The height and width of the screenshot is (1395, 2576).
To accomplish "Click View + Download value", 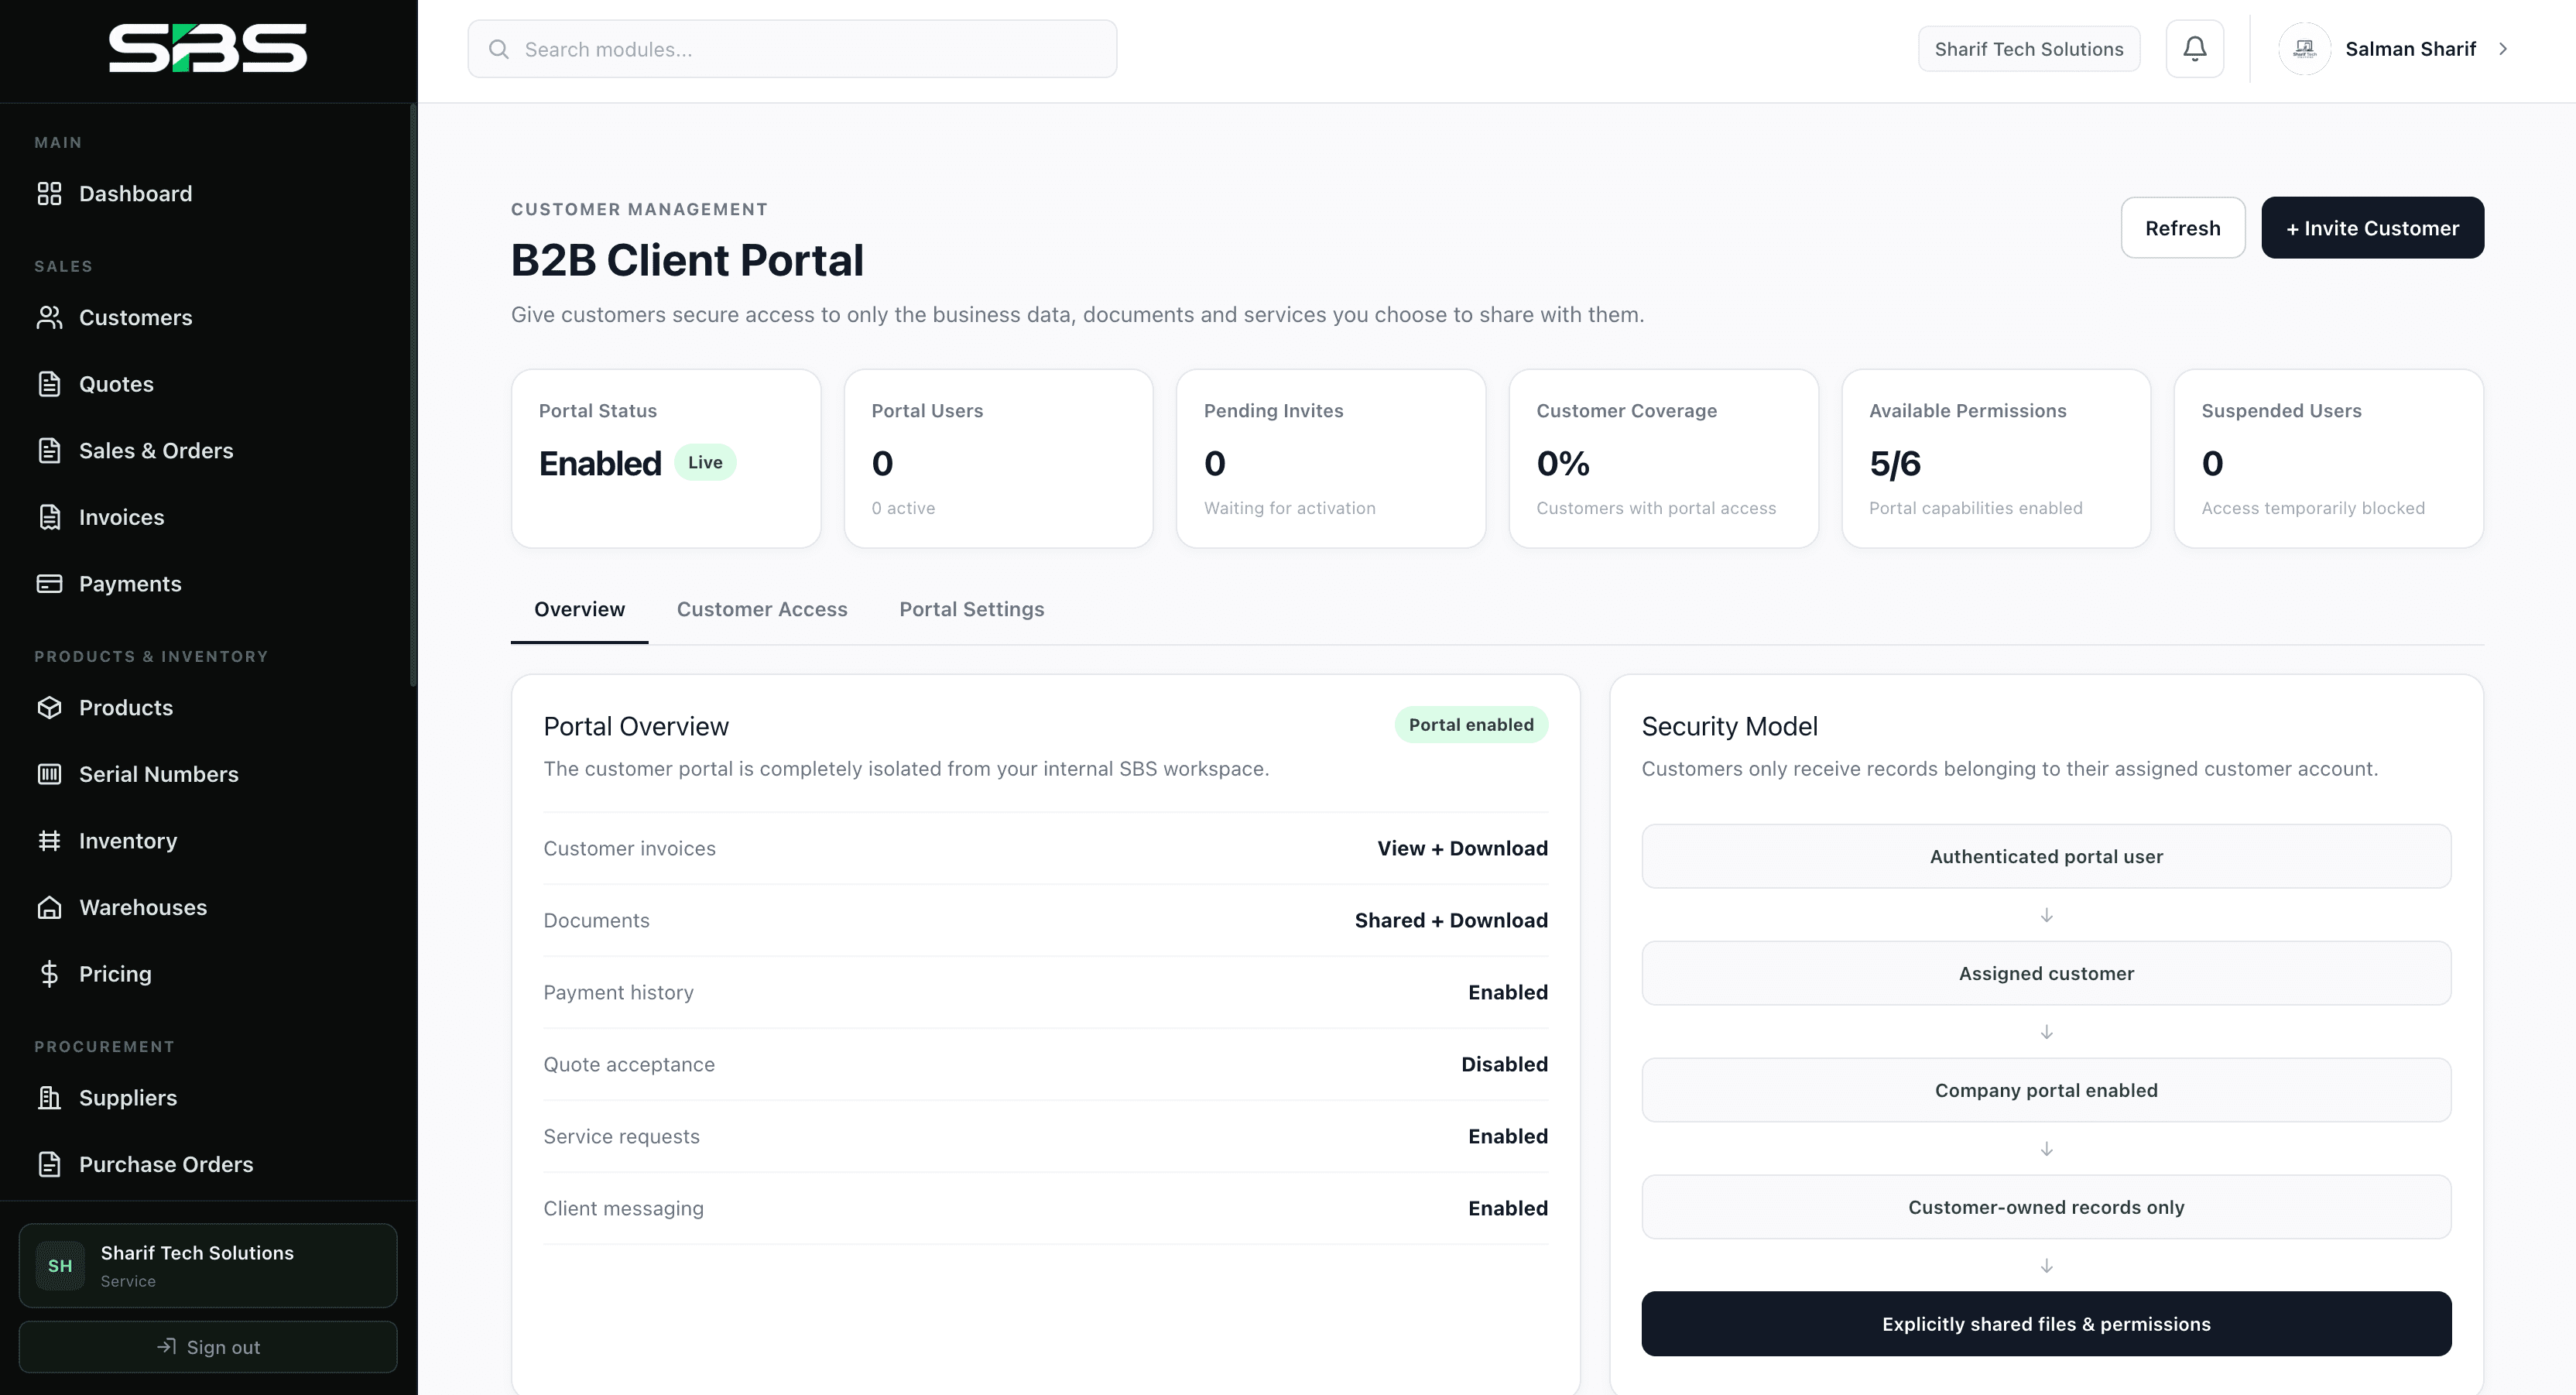I will pos(1462,849).
